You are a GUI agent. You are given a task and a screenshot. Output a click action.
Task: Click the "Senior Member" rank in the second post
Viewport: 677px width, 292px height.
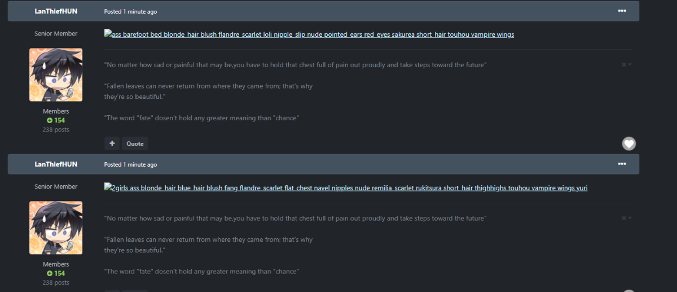56,187
